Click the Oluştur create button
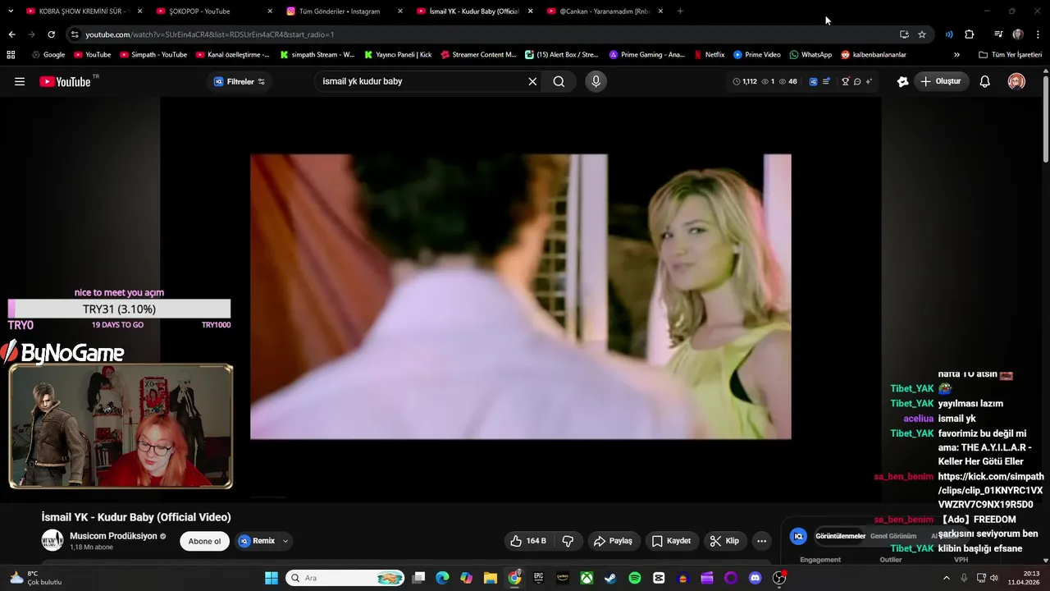 (940, 81)
